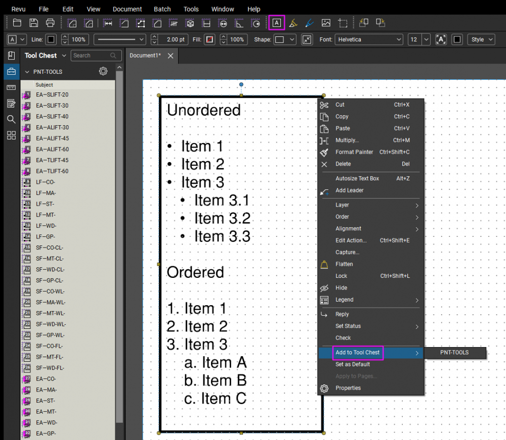The height and width of the screenshot is (440, 506).
Task: Open Tool Chest settings gear
Action: [103, 72]
